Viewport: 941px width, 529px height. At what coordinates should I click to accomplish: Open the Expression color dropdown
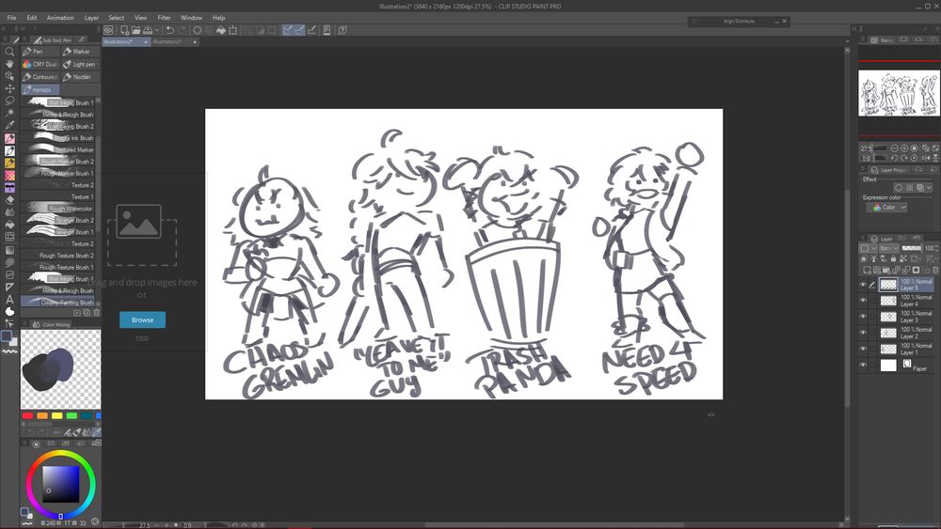887,208
